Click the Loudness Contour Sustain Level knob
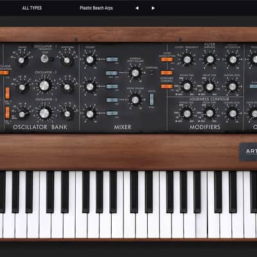The width and height of the screenshot is (257, 257). pos(233,114)
